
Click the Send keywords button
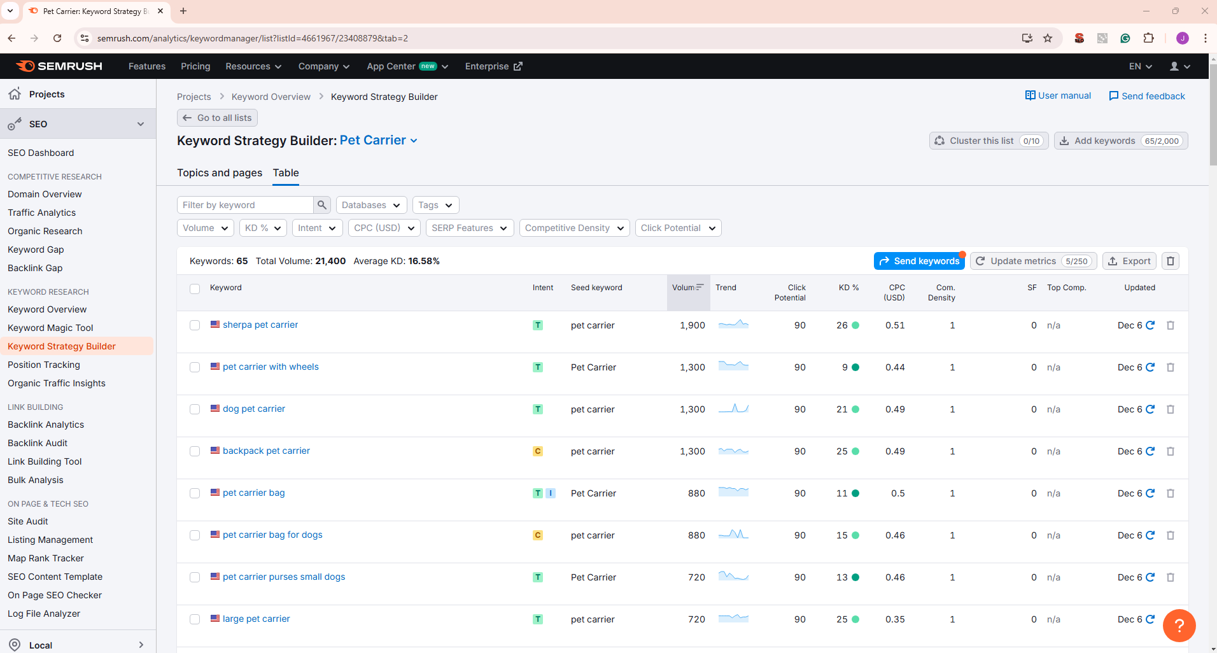[918, 261]
